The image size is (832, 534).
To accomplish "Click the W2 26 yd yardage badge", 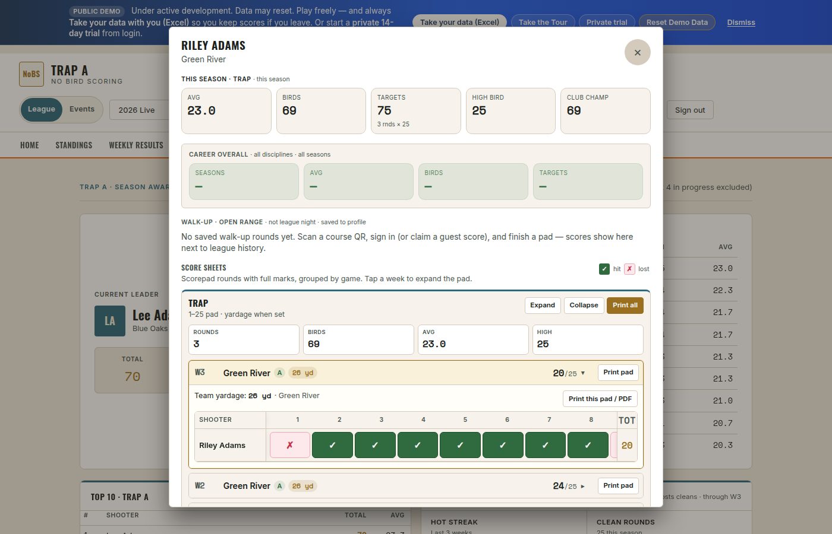I will [x=302, y=486].
